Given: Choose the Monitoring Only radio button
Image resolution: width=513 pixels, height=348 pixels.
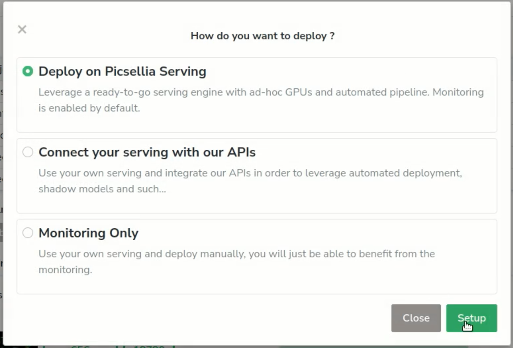Looking at the screenshot, I should point(28,233).
